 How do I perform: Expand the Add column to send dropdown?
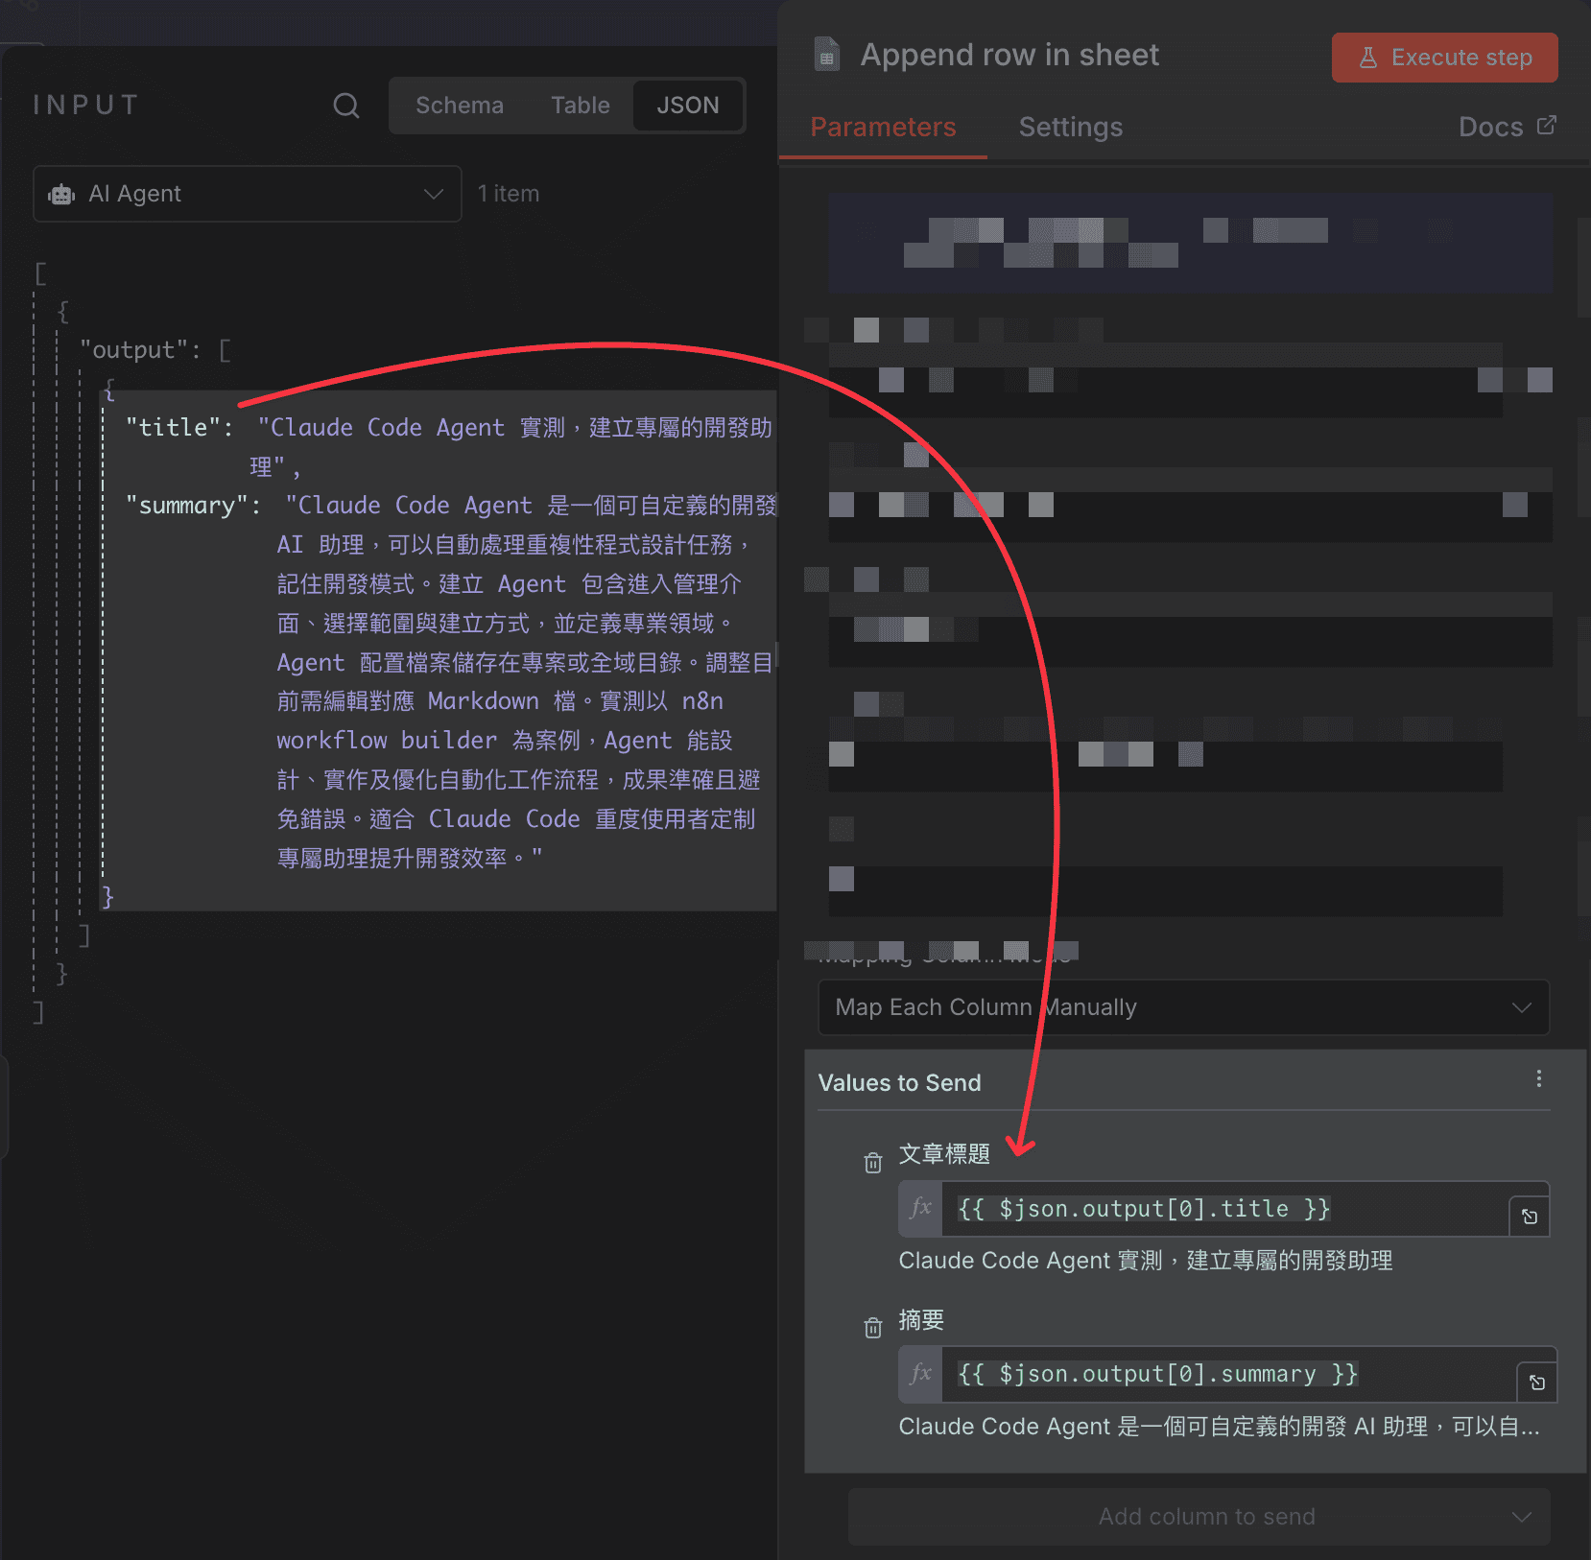(x=1206, y=1517)
